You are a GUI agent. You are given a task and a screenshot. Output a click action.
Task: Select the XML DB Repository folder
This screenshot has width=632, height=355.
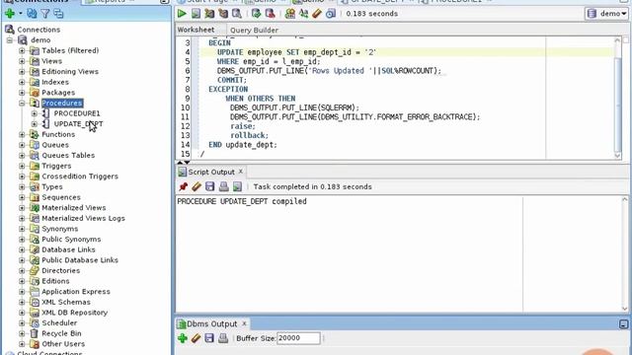click(x=75, y=313)
